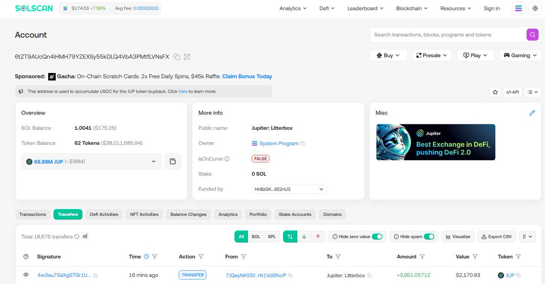Screen dimensions: 545x284
Task: Toggle Hide zero value switch
Action: pos(377,236)
